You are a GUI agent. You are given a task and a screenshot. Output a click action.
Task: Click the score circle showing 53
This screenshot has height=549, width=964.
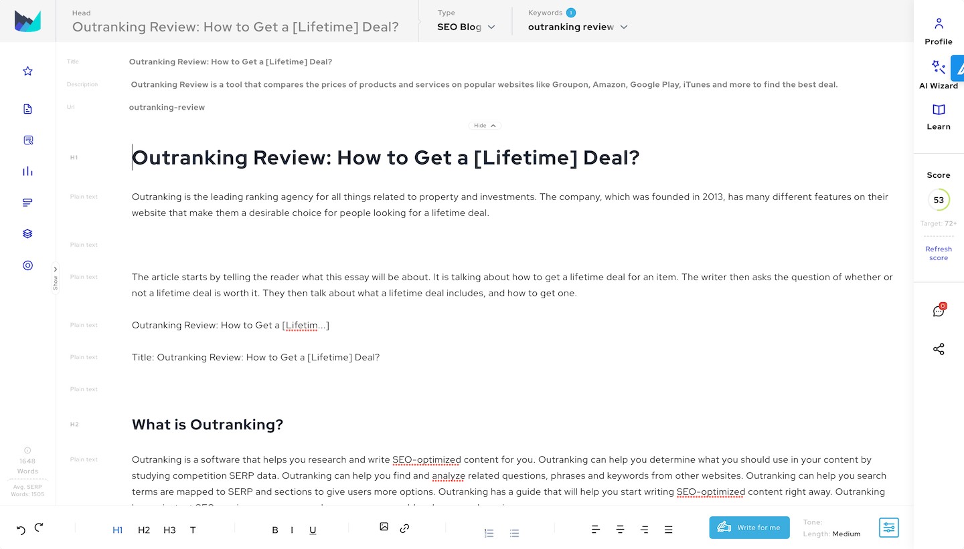[x=939, y=200]
